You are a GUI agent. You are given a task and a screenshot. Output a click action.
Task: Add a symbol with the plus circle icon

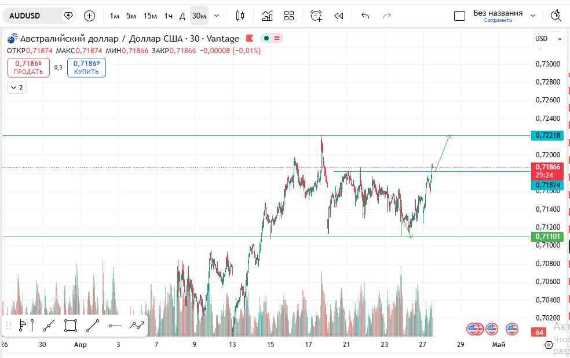click(x=89, y=16)
